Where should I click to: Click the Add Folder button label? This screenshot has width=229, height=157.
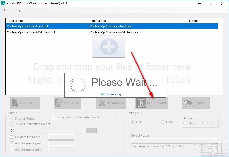(71, 103)
